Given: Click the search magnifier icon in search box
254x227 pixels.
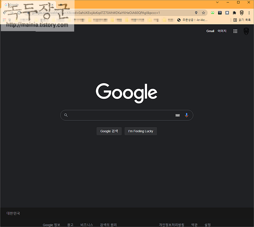Looking at the screenshot, I should (66, 115).
